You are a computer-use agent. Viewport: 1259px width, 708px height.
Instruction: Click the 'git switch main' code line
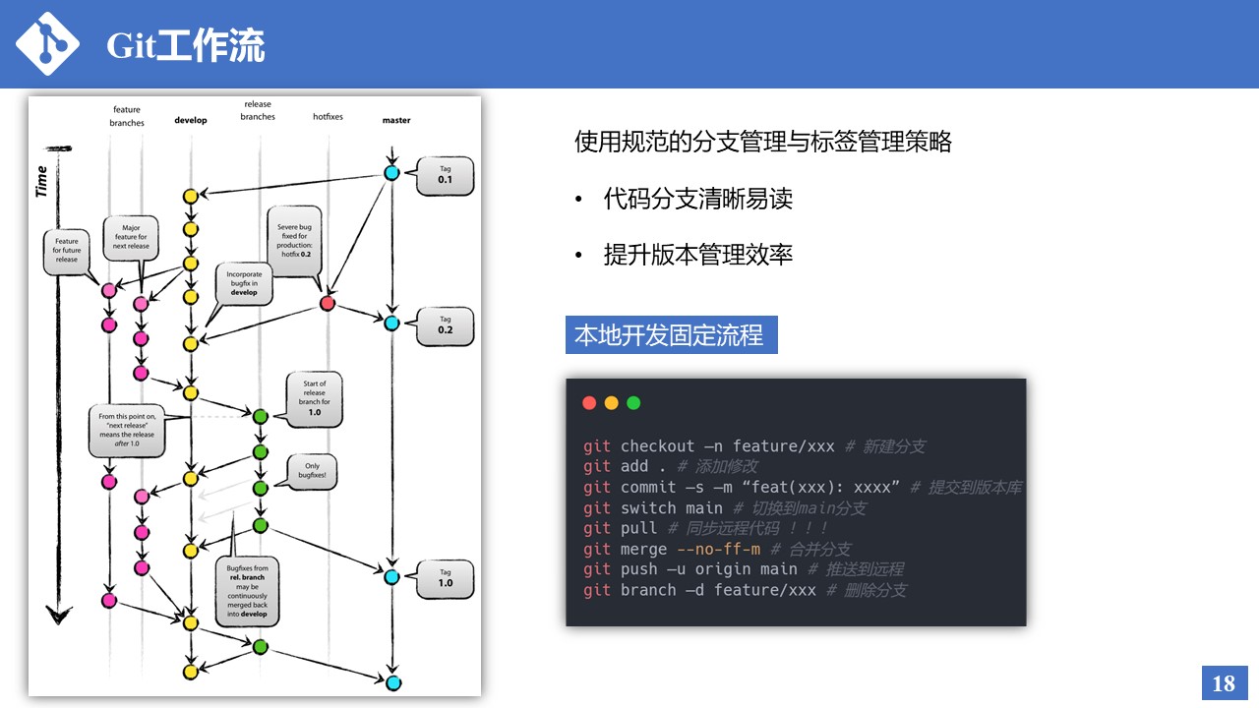point(724,507)
